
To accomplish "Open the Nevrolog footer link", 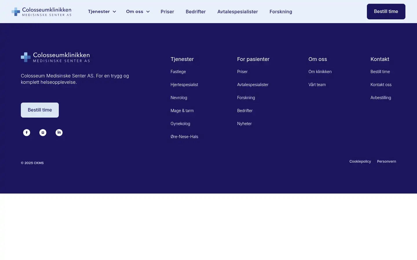I will [179, 98].
